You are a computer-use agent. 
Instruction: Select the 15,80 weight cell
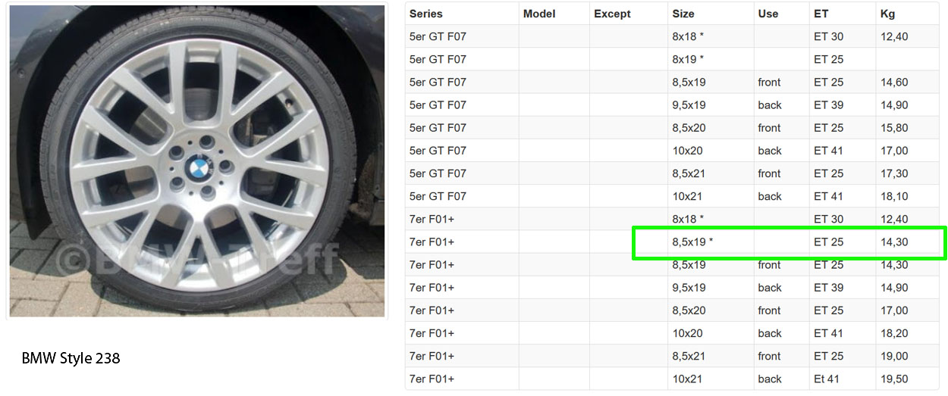coord(894,127)
